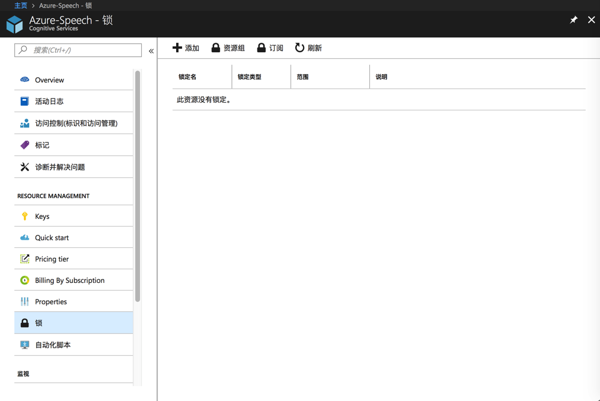Click the Properties sliders icon
The image size is (600, 401).
[24, 301]
